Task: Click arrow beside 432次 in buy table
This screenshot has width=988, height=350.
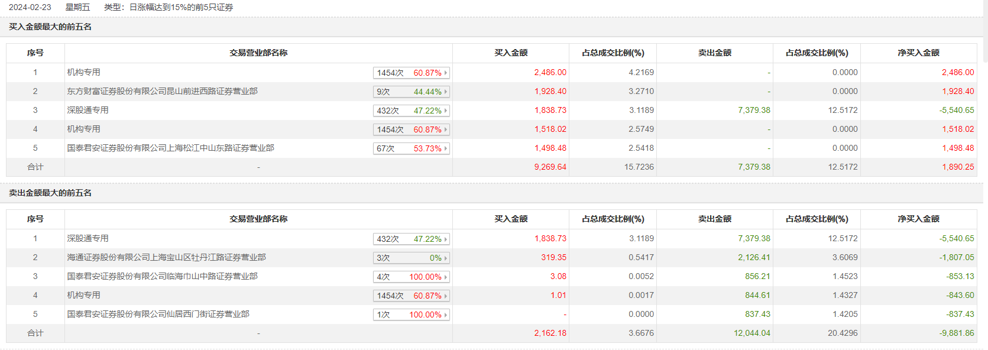Action: [446, 111]
